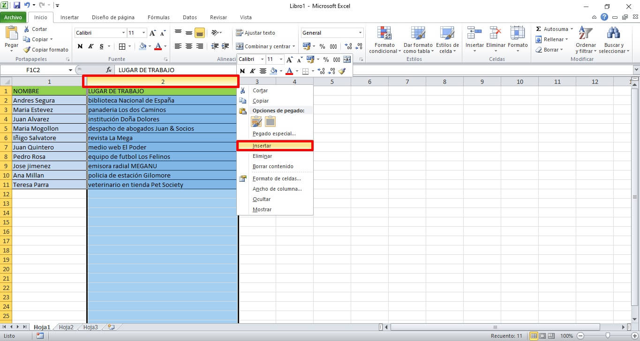Open the Name Box dropdown arrow

tap(70, 70)
